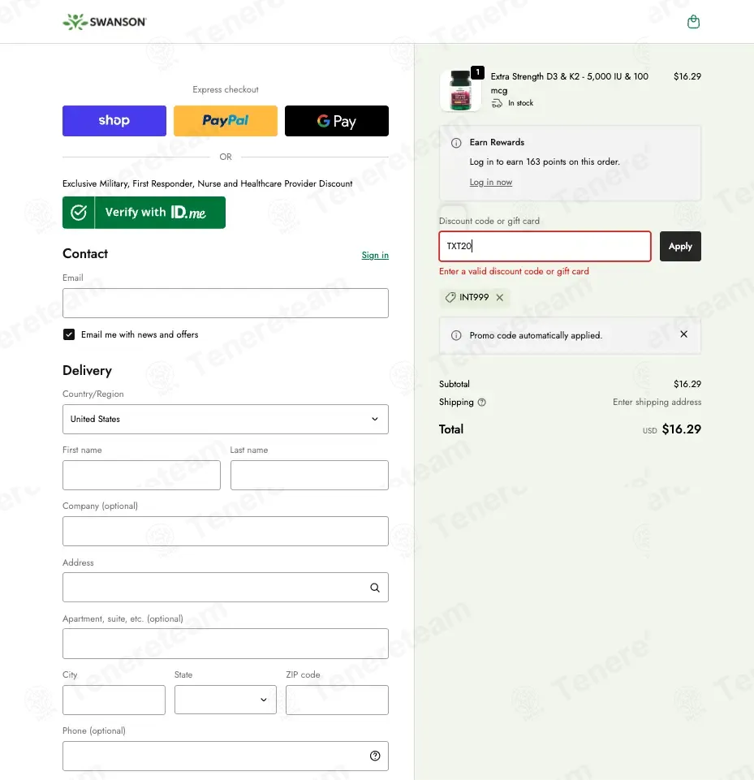Expand the State dropdown
The height and width of the screenshot is (780, 754).
pyautogui.click(x=226, y=700)
